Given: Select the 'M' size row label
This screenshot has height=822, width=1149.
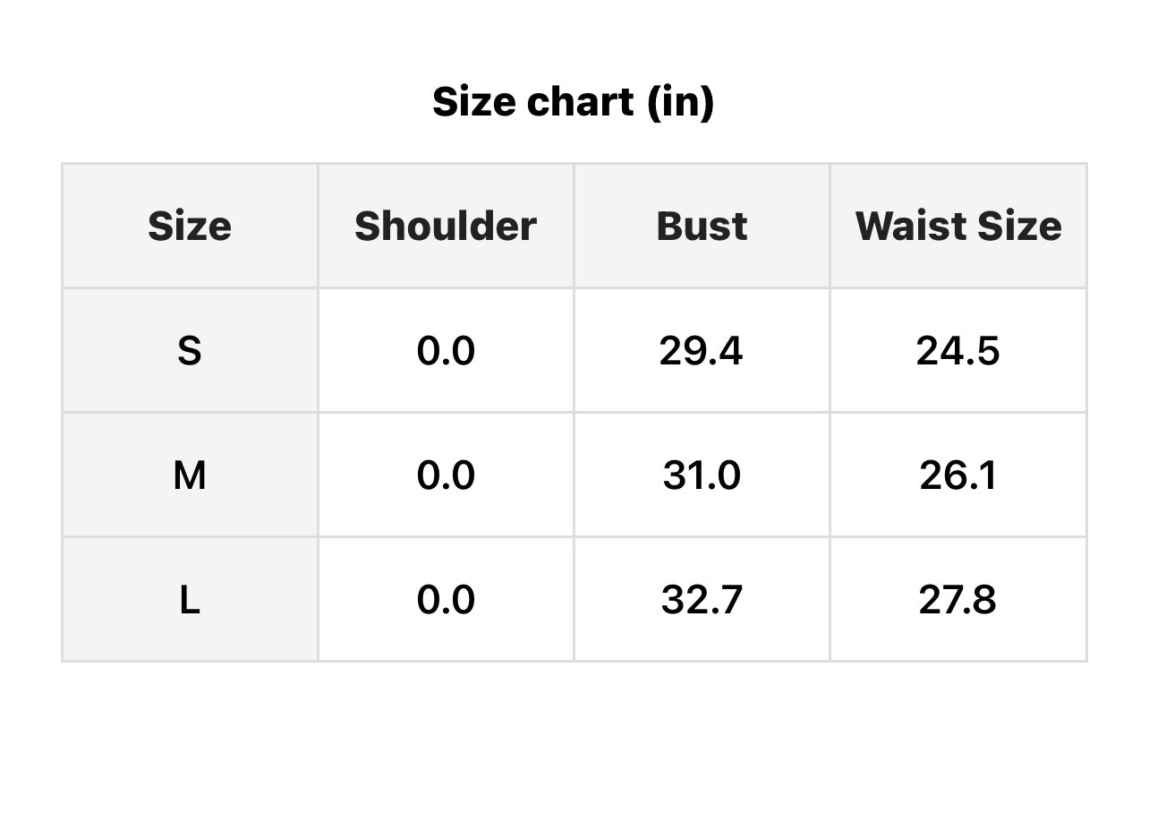Looking at the screenshot, I should click(190, 475).
